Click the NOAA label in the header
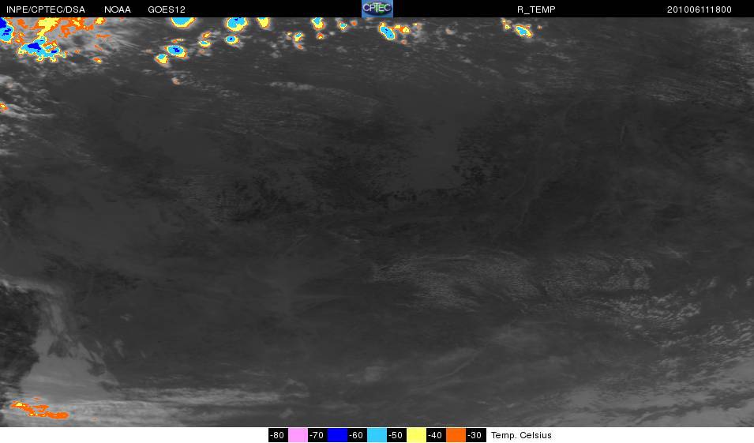 click(118, 9)
